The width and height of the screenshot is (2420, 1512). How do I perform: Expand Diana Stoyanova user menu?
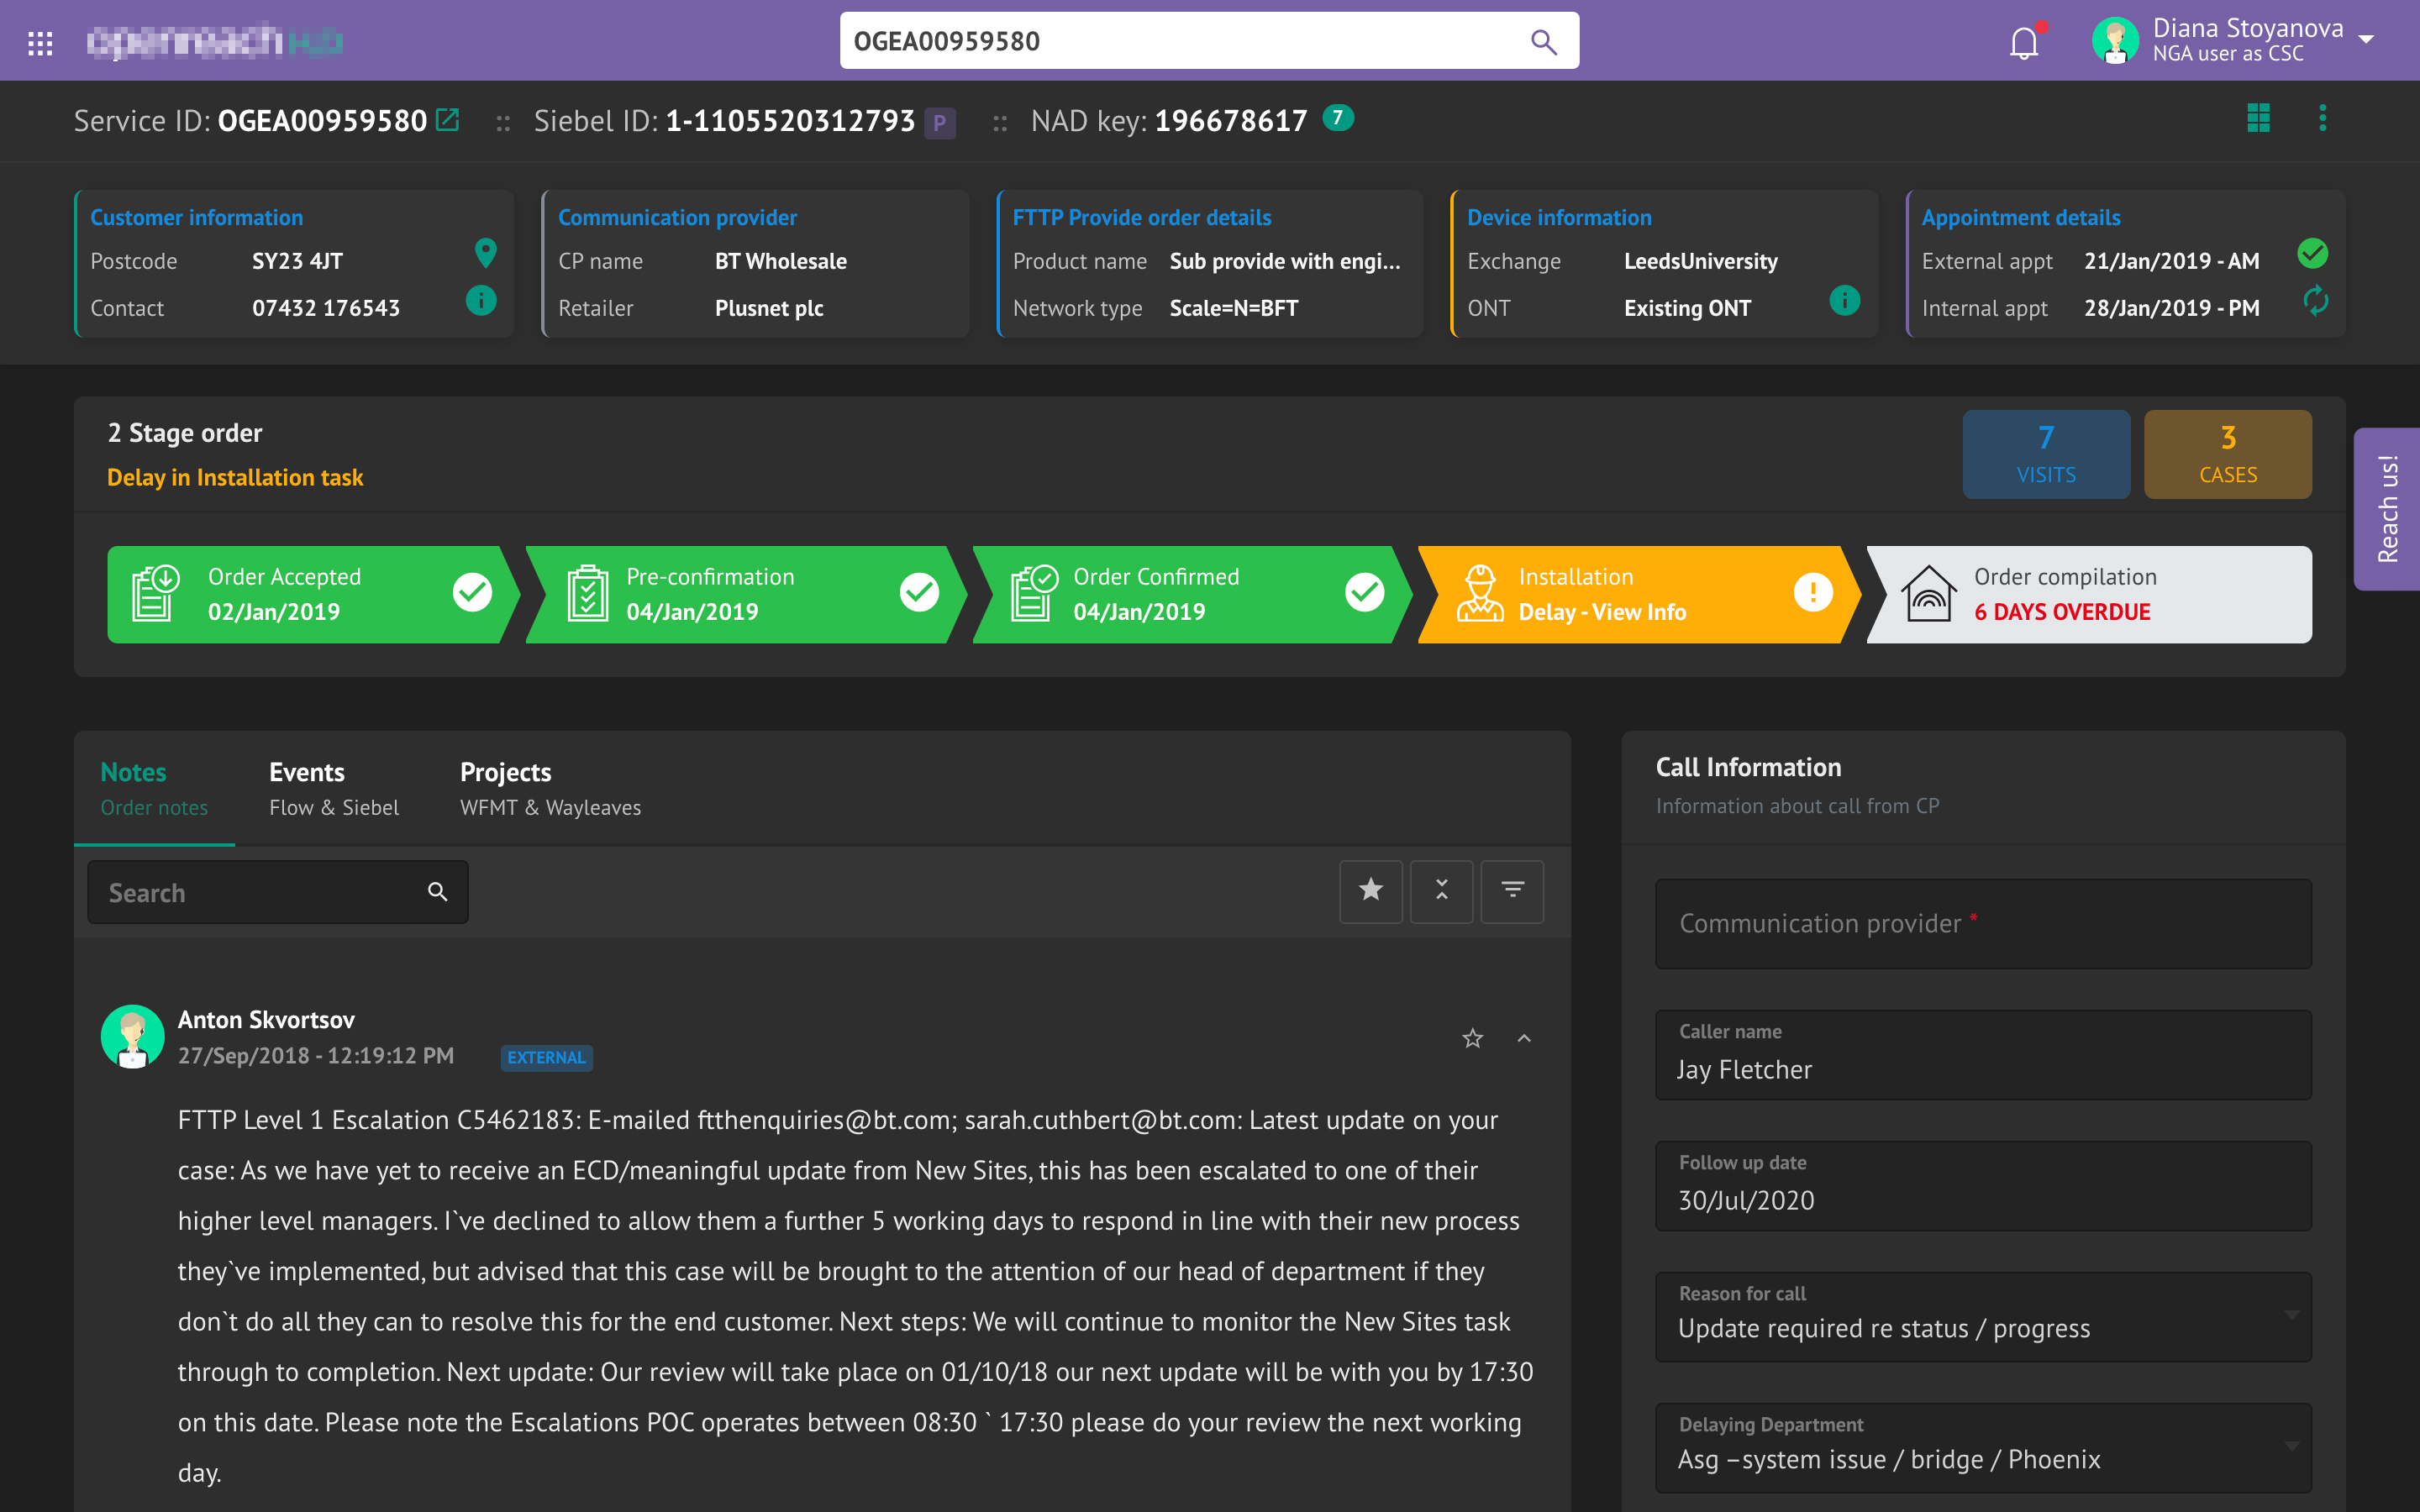click(2366, 40)
